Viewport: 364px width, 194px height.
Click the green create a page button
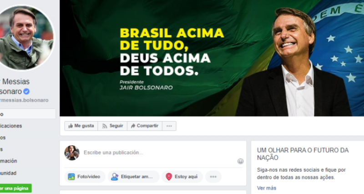[x=15, y=188]
